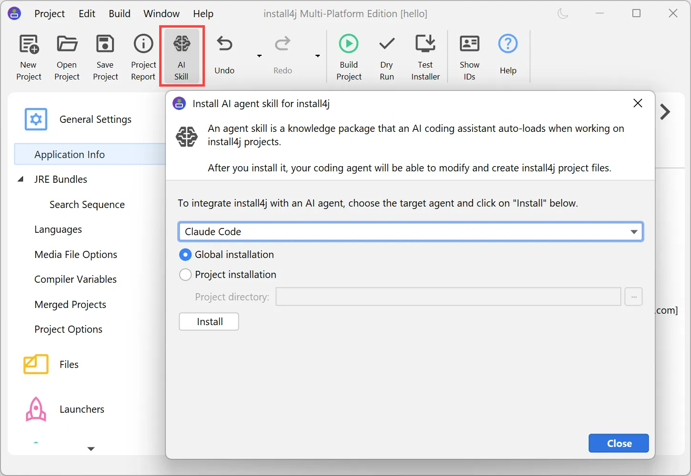Open the Redo history dropdown arrow
This screenshot has height=476, width=691.
coord(317,56)
